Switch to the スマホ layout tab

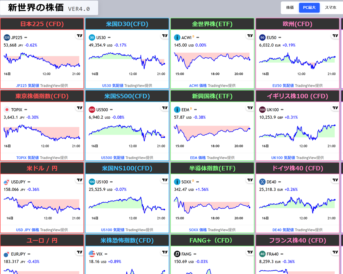click(331, 8)
